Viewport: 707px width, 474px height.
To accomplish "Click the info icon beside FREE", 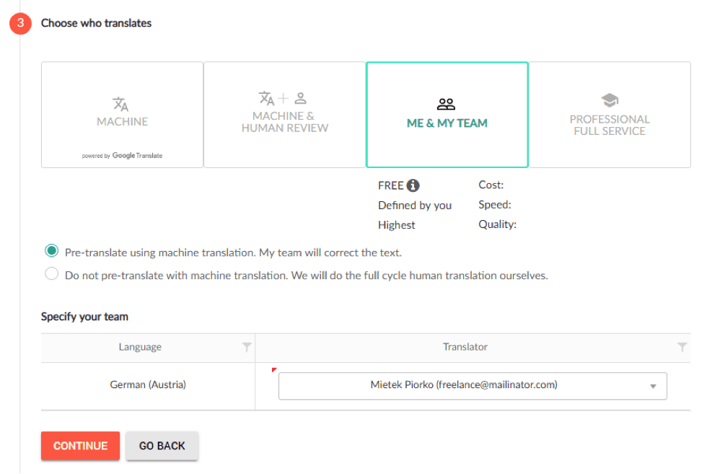I will 413,185.
